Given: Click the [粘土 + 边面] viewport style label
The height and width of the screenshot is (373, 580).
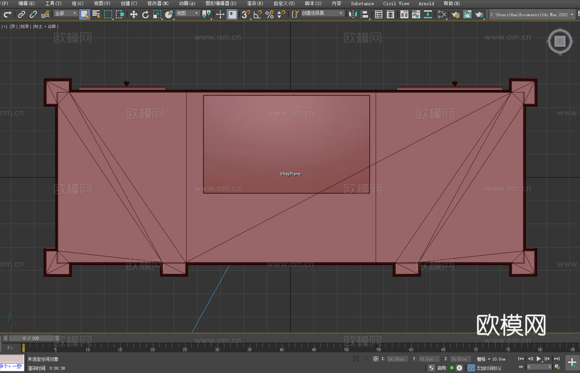Looking at the screenshot, I should pyautogui.click(x=46, y=26).
